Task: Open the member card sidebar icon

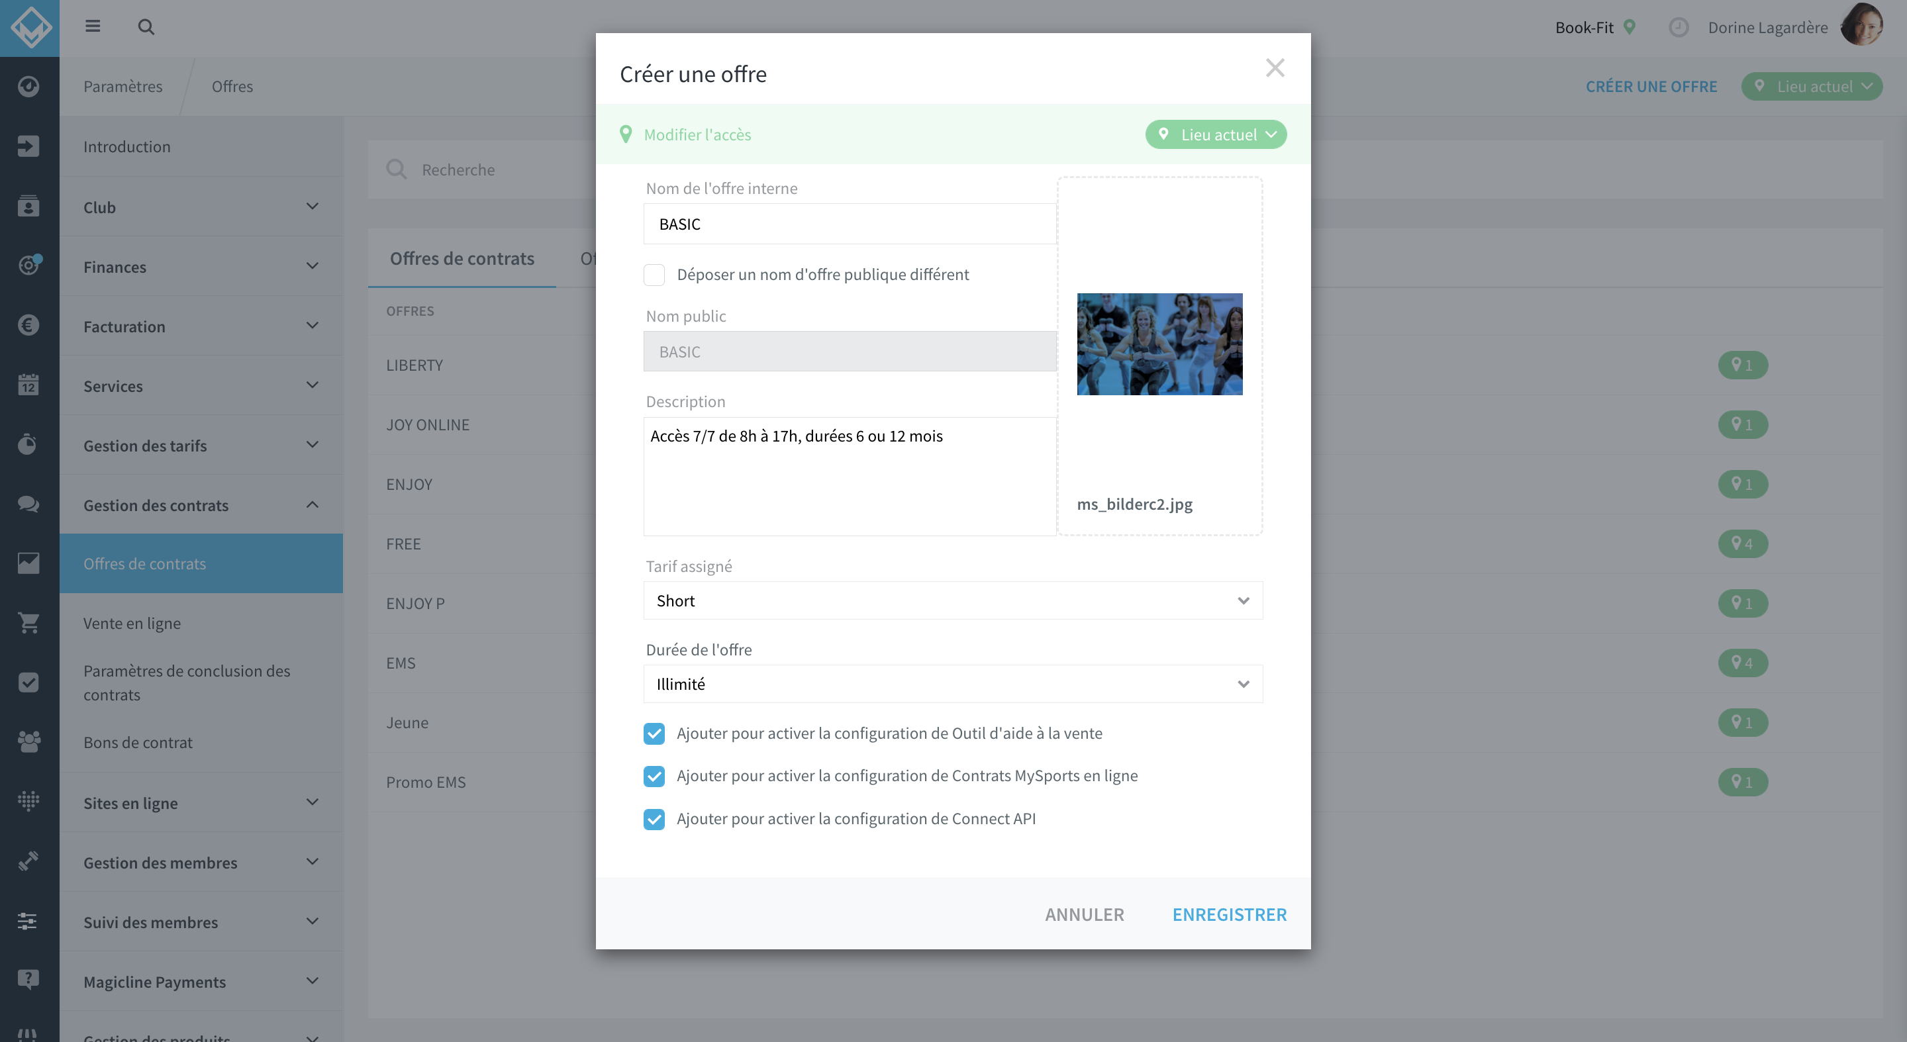Action: pos(28,206)
